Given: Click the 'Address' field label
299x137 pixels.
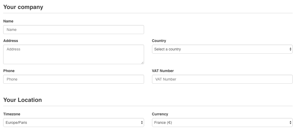Looking at the screenshot, I should (11, 41).
